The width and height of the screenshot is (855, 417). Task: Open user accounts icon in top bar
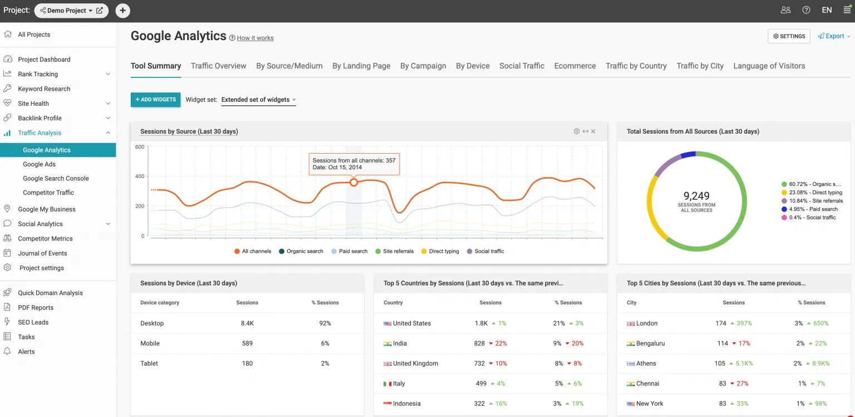[785, 10]
